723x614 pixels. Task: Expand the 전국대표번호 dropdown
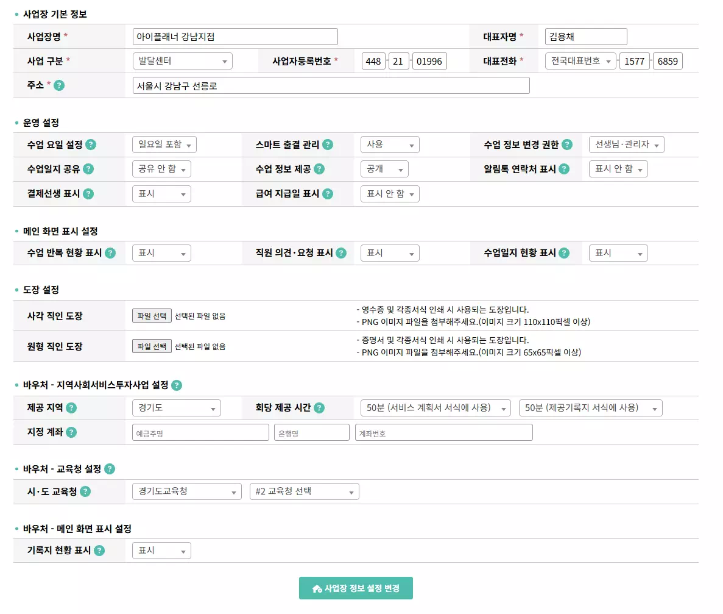pos(580,60)
